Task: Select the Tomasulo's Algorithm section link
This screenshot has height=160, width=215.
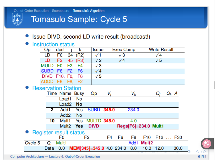Action: (x=89, y=11)
